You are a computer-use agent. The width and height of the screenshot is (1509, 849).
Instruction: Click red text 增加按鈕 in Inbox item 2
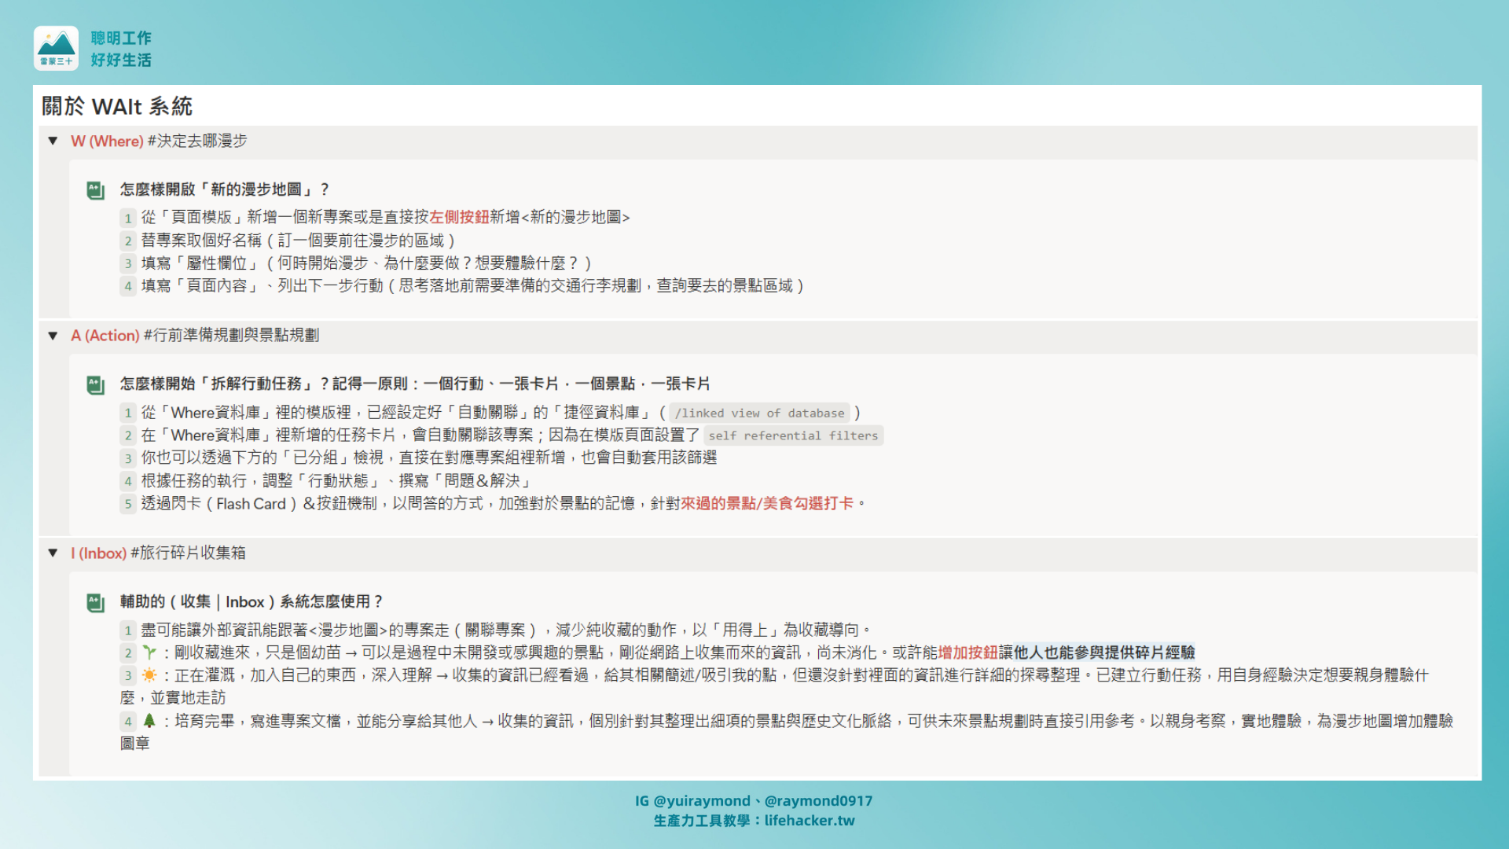pos(968,652)
